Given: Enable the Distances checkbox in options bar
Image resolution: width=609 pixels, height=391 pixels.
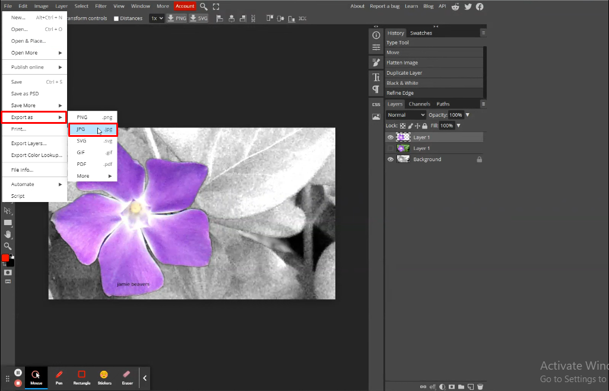Looking at the screenshot, I should pos(116,18).
